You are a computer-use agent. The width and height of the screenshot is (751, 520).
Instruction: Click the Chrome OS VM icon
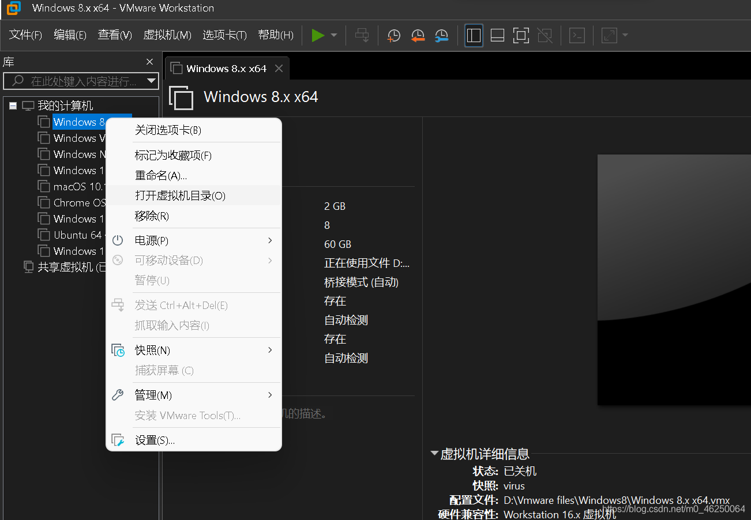(x=44, y=202)
